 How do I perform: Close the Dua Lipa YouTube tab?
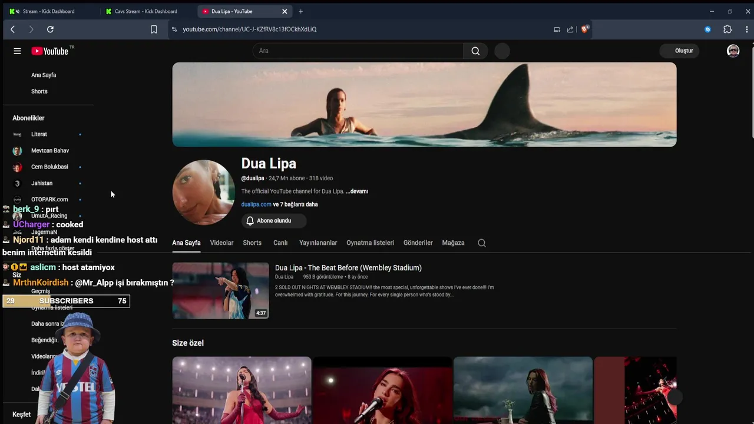(285, 11)
